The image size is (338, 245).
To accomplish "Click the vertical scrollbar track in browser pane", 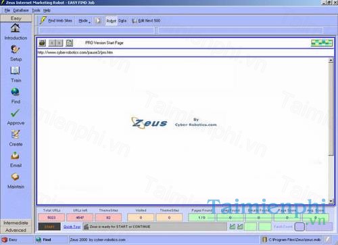I will pyautogui.click(x=331, y=177).
